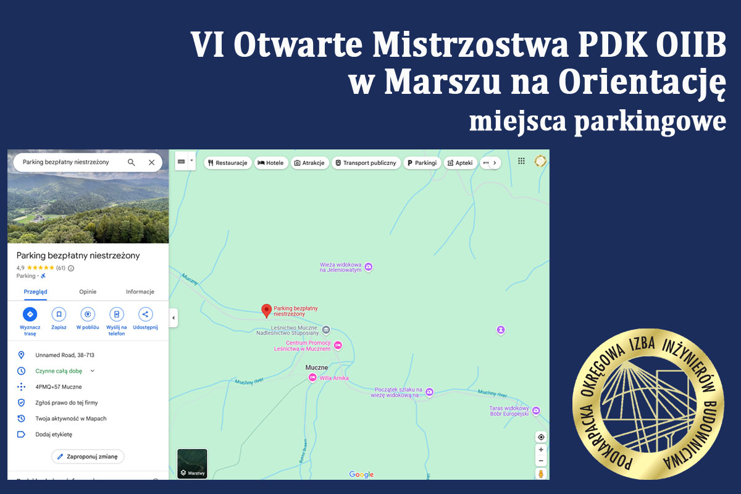Click the wheelchair accessibility icon next to 'Parking'
The height and width of the screenshot is (494, 741).
[43, 276]
